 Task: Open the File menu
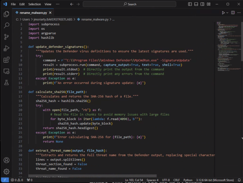coord(13,4)
